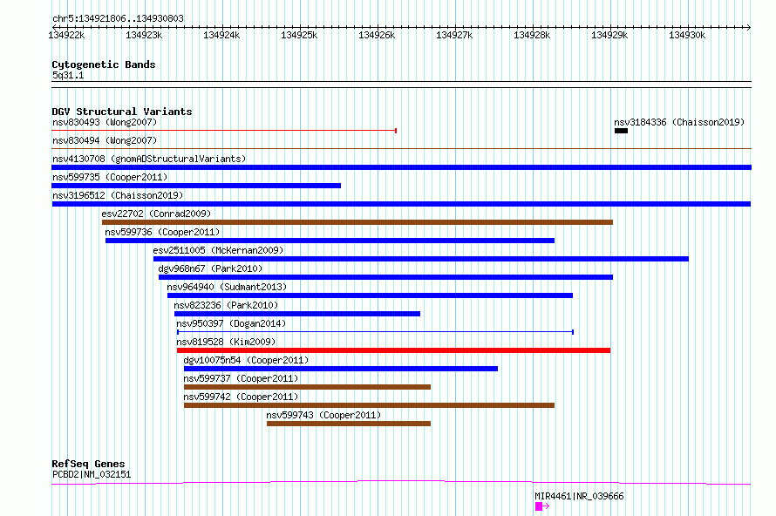Click the PCBD2|NM_032151 gene label
The image size is (776, 516).
click(x=92, y=474)
